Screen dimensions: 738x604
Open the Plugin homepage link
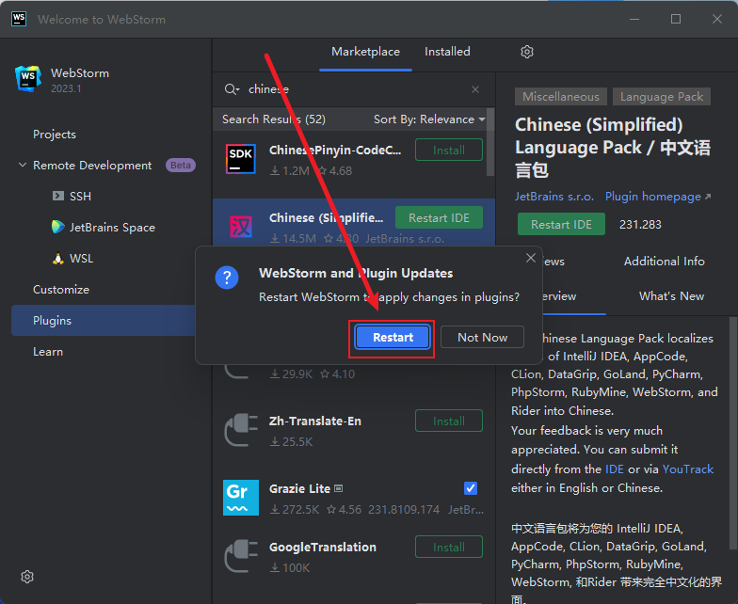[657, 196]
